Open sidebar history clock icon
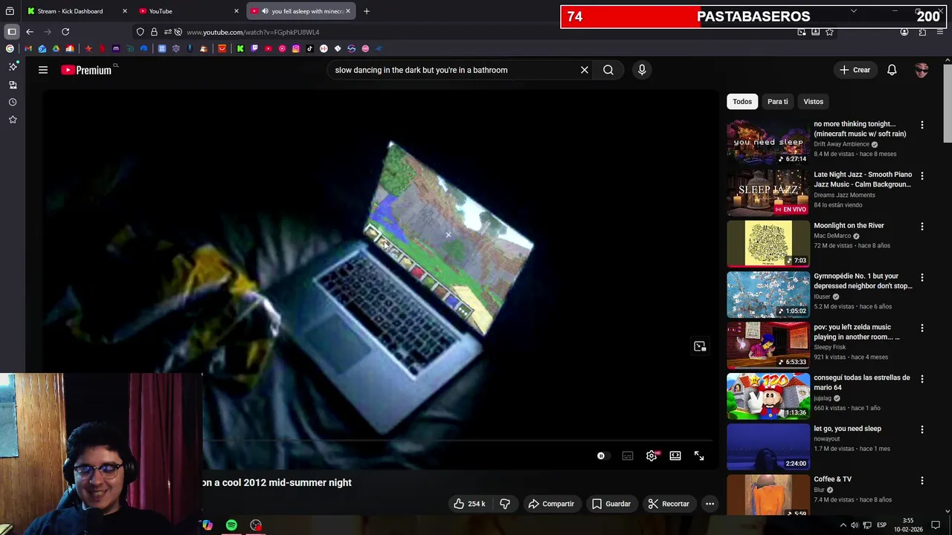 (x=13, y=102)
